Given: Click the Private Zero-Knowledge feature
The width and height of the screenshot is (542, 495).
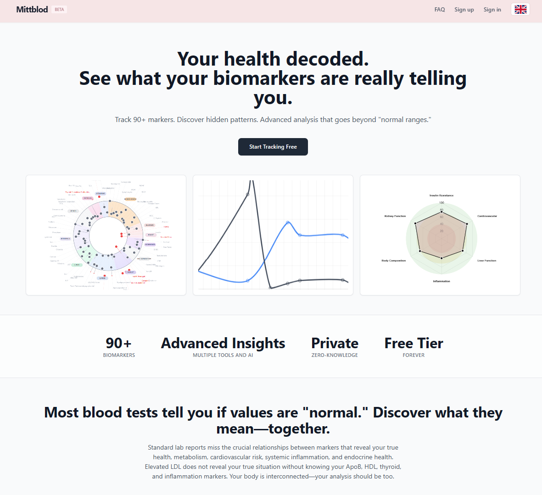Looking at the screenshot, I should coord(335,345).
